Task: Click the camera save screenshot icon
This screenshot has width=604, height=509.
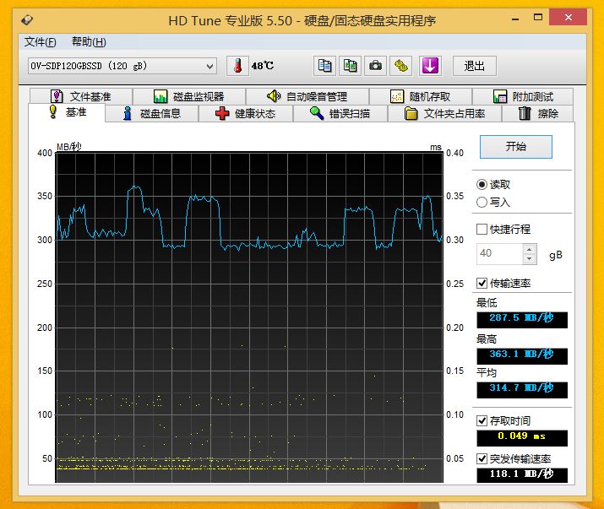Action: pos(376,66)
